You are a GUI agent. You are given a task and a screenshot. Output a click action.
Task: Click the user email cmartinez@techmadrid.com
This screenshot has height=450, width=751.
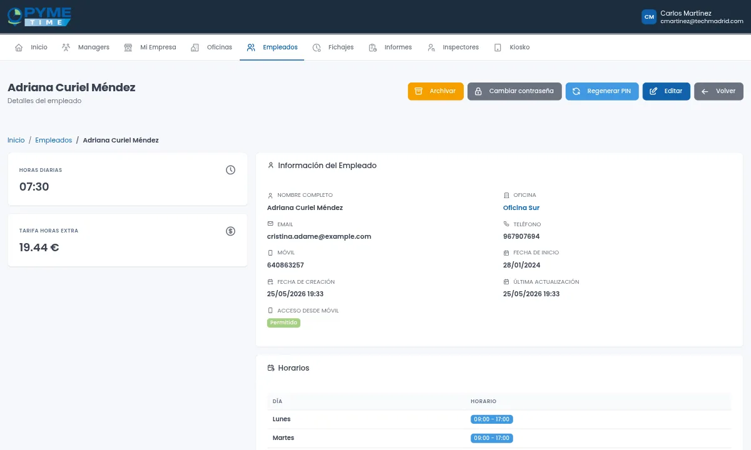[x=702, y=21]
